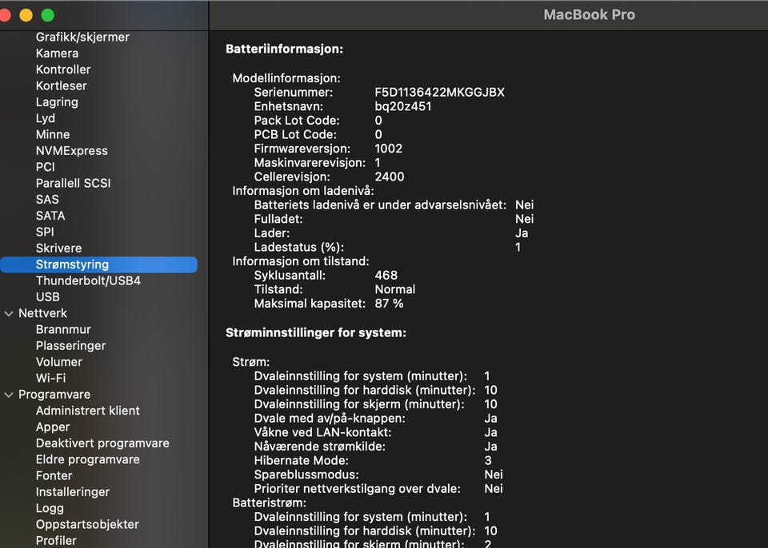This screenshot has width=768, height=548.
Task: Click the Syklusantall value 468
Action: pos(386,276)
